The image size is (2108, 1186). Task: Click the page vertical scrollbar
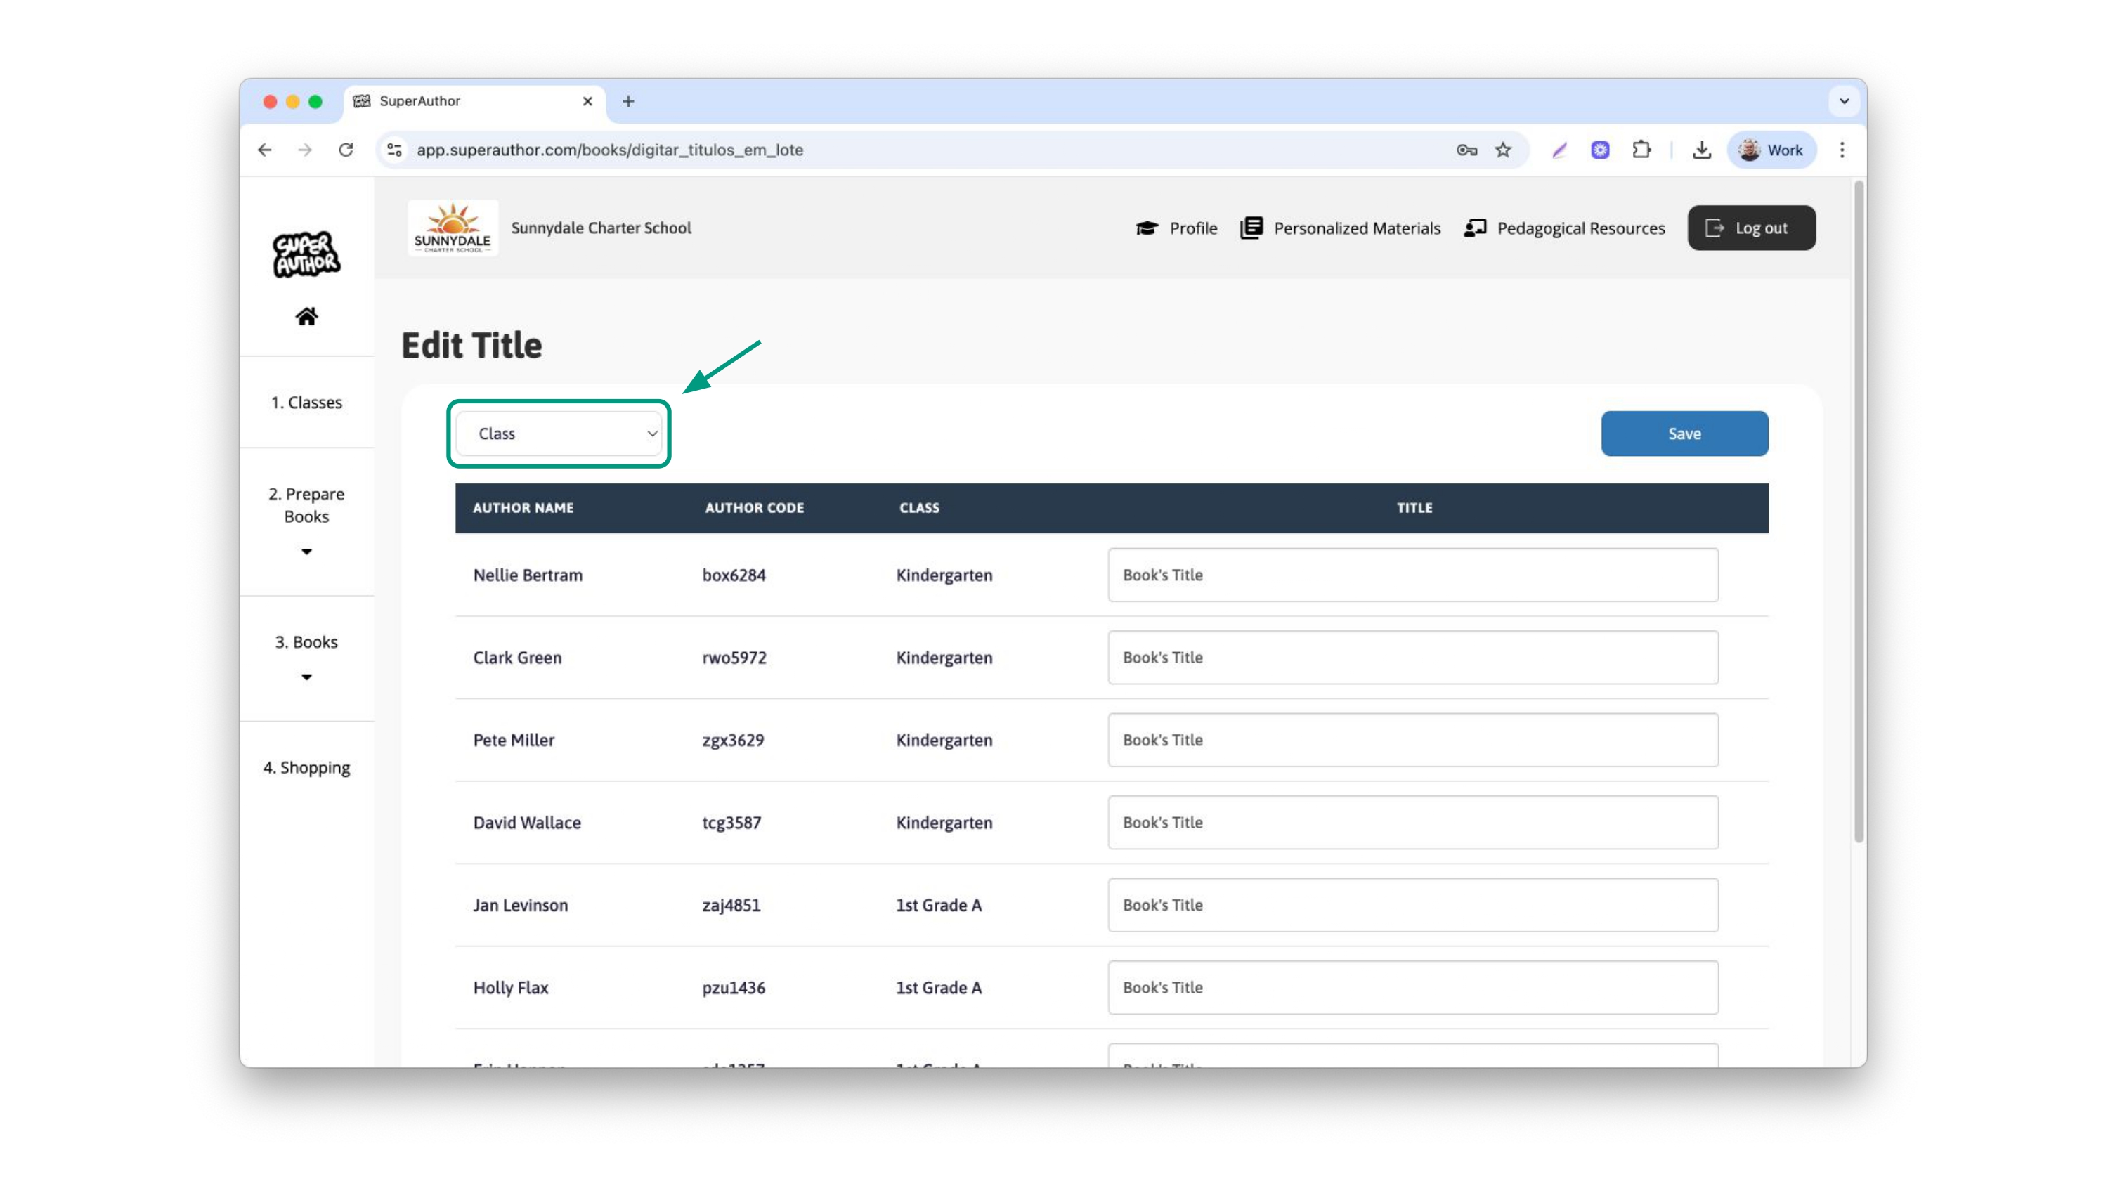[x=1859, y=511]
